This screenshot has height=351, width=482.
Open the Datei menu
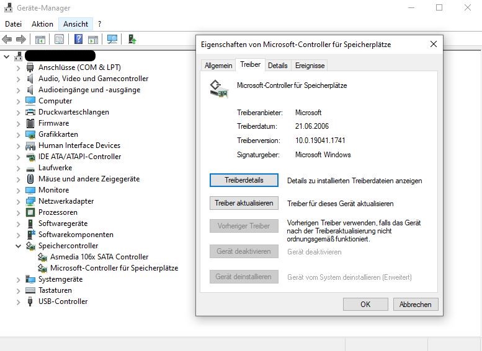click(x=13, y=24)
